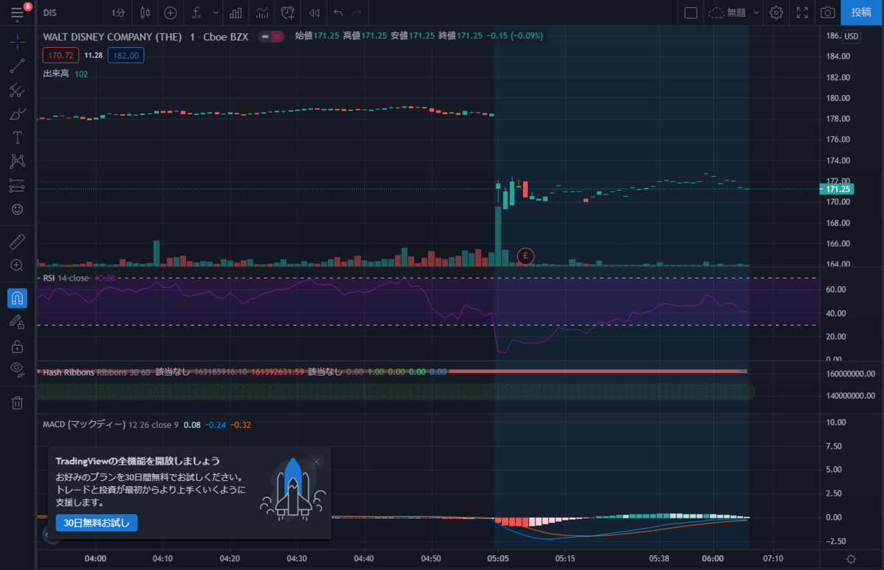Open the financials bar chart icon
This screenshot has height=570, width=884.
[236, 13]
